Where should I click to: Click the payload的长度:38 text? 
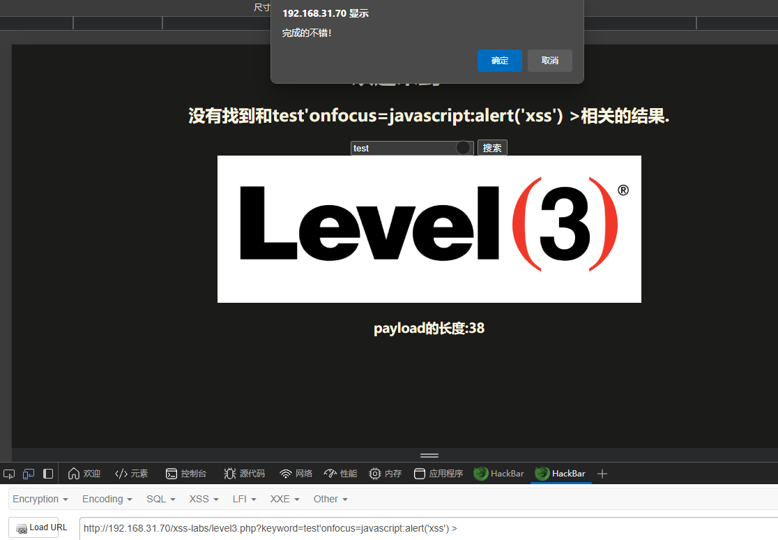429,329
